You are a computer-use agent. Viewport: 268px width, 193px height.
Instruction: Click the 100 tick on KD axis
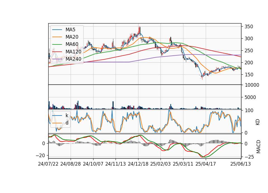pos(249,110)
